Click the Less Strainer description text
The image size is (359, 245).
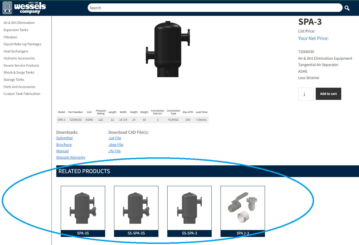point(309,78)
